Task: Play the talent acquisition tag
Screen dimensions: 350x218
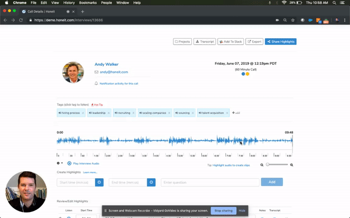Action: tap(211, 113)
